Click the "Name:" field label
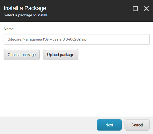 (9, 29)
